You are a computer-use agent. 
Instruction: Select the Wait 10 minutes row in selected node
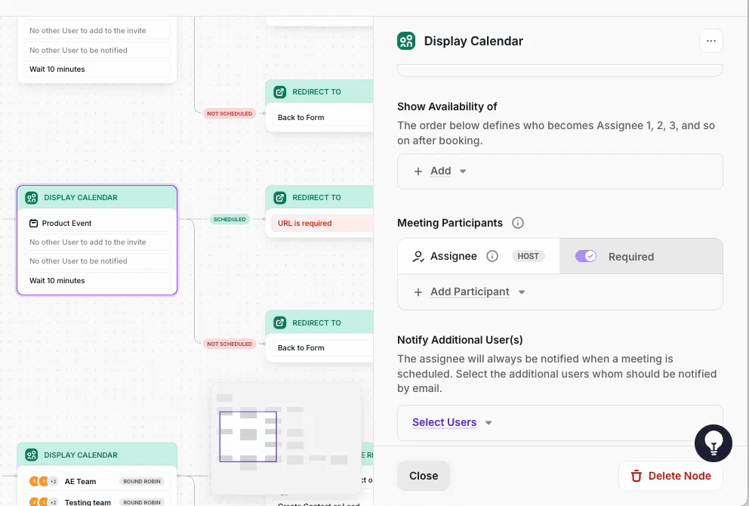coord(97,280)
